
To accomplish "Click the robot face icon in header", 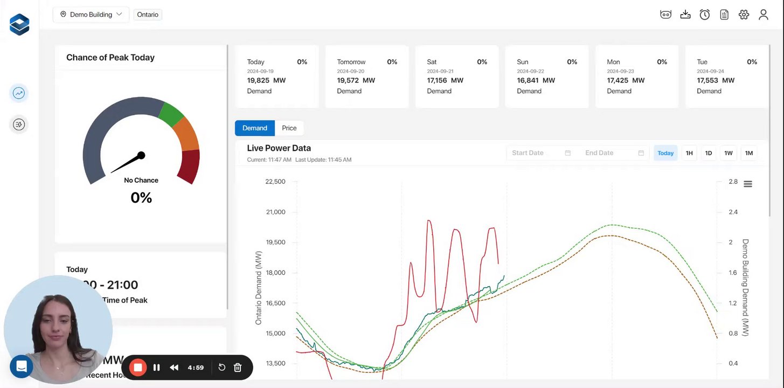I will tap(666, 15).
